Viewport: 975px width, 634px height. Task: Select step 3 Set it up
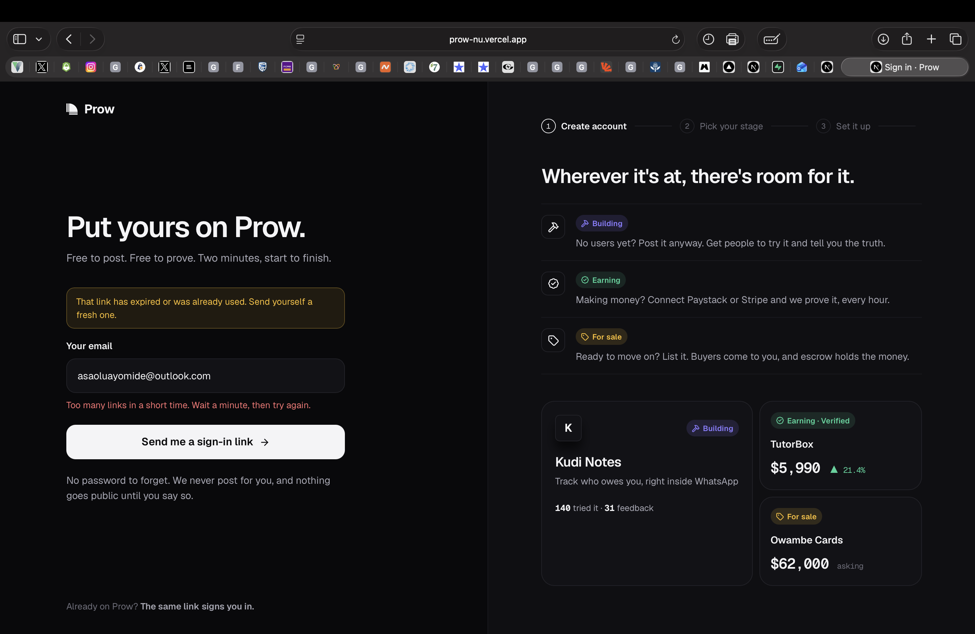tap(843, 126)
